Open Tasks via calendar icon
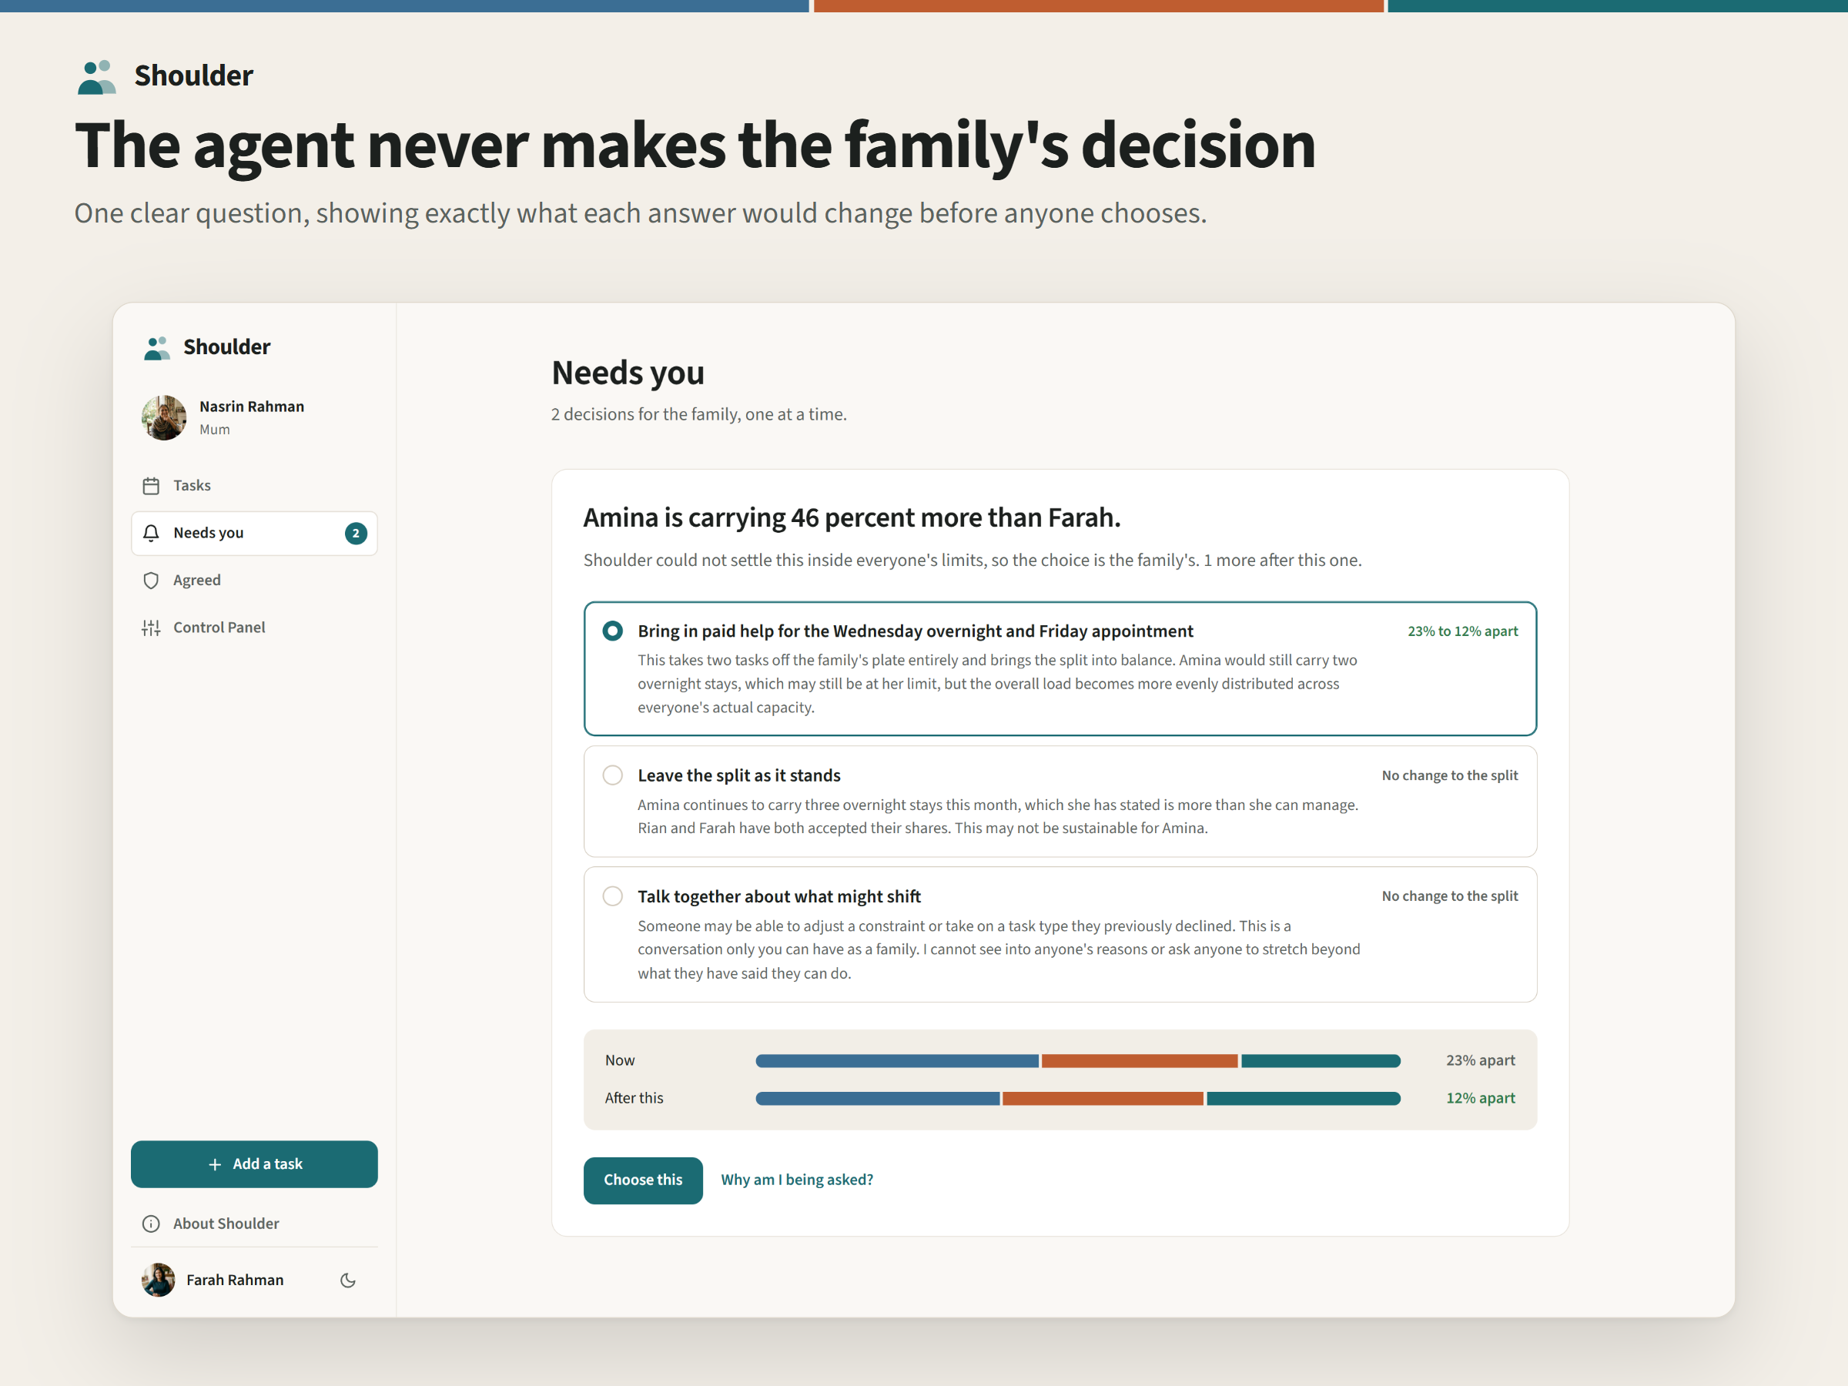This screenshot has height=1386, width=1848. pos(151,485)
